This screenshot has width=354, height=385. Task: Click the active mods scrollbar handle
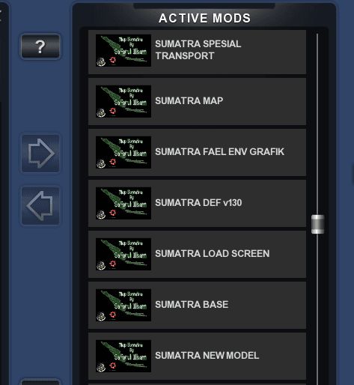317,224
